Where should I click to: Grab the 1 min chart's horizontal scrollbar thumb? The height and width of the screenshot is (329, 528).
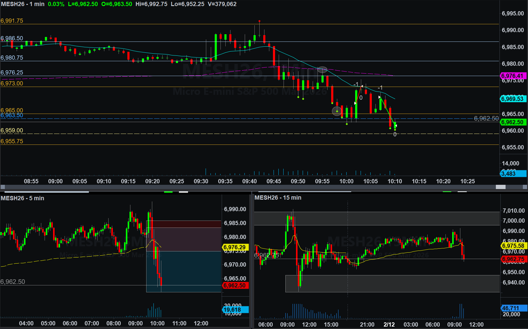[x=500, y=187]
